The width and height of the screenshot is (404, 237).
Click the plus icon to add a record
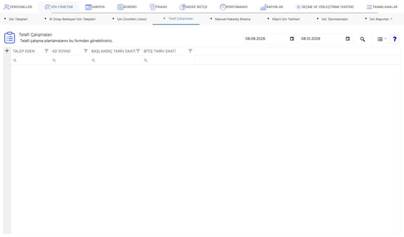pos(7,51)
